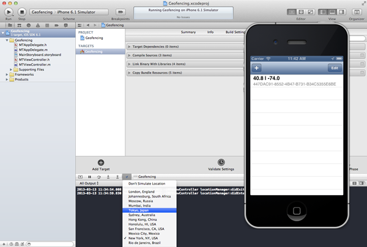The image size is (367, 247).
Task: Expand the Frameworks folder
Action: 7,75
